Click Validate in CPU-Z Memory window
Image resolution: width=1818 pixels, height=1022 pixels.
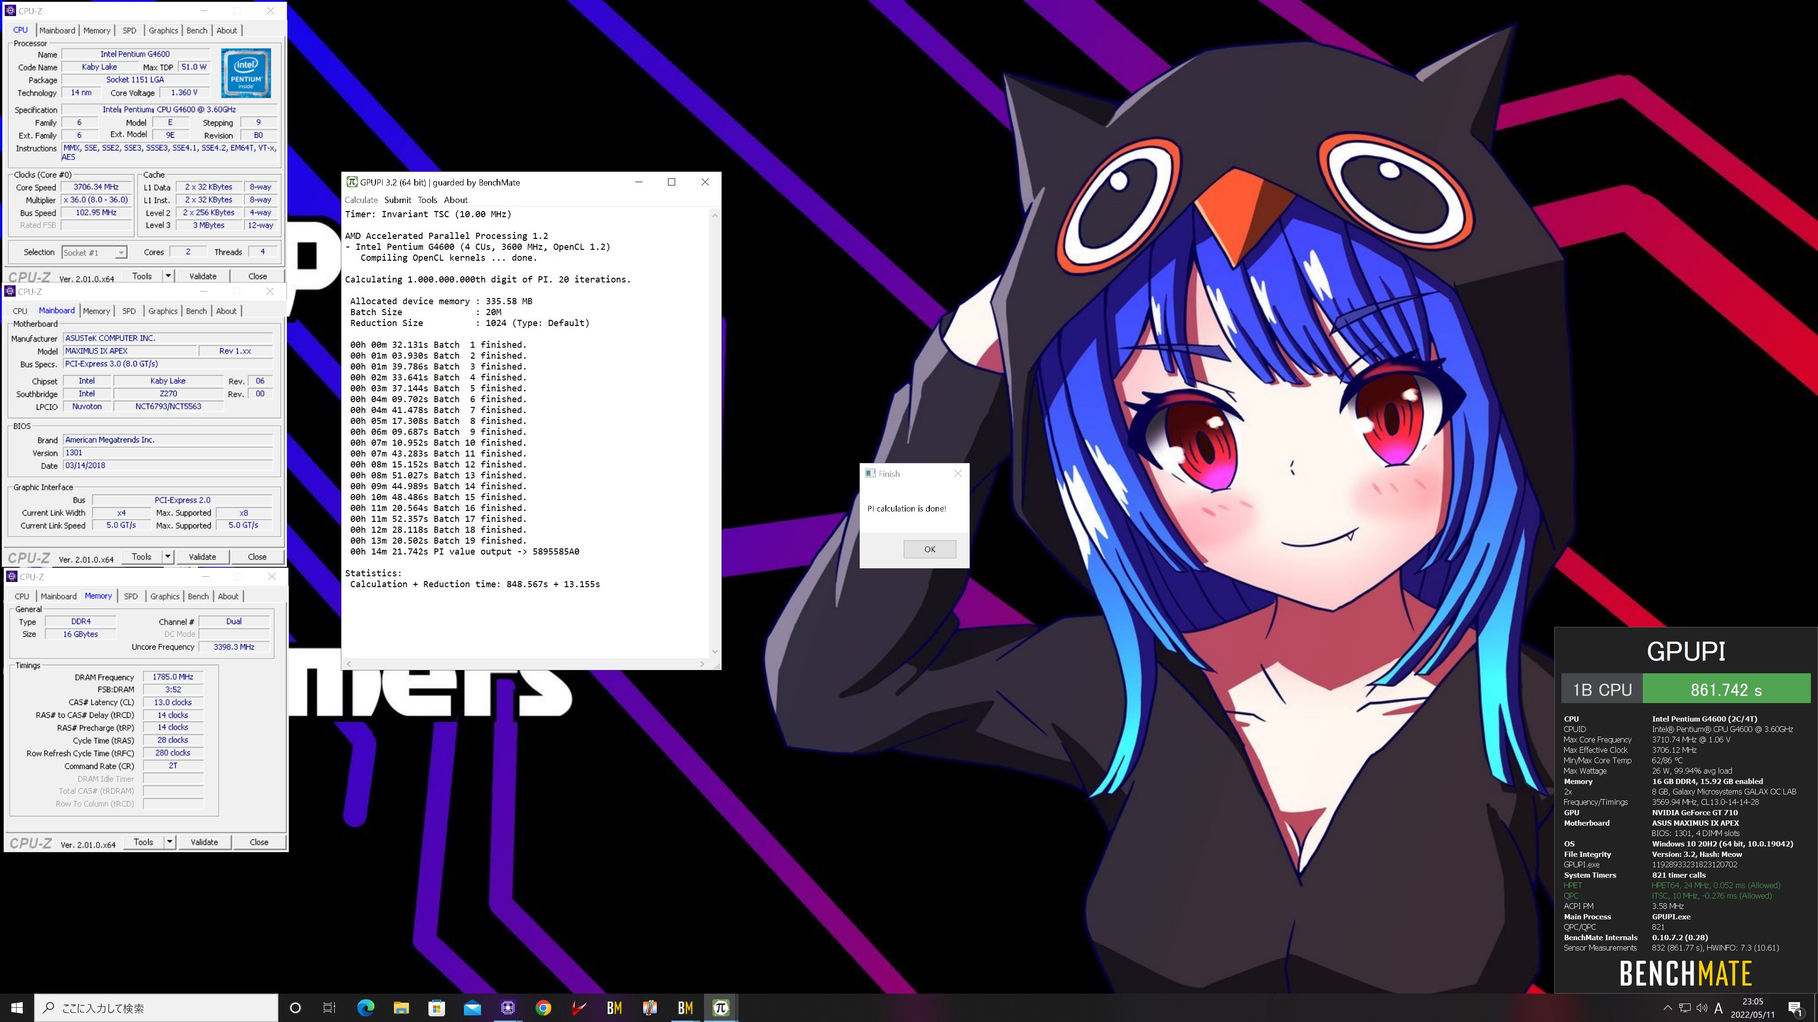(204, 841)
